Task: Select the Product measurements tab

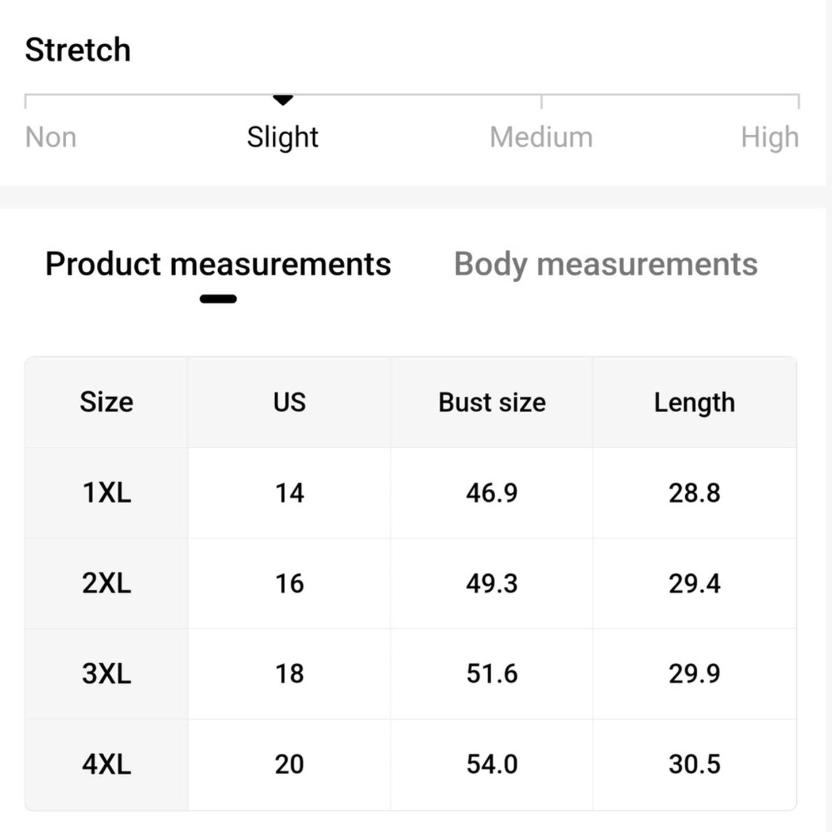Action: coord(218,264)
